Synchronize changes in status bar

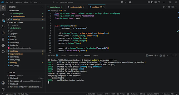15,94
